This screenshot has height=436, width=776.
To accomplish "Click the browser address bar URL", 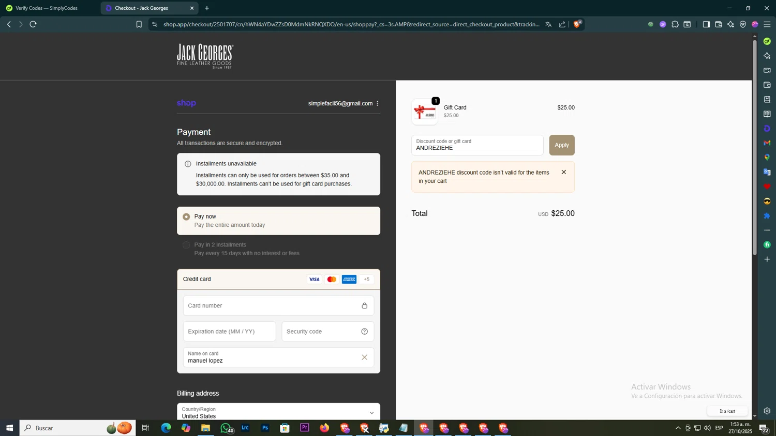I will pyautogui.click(x=351, y=24).
